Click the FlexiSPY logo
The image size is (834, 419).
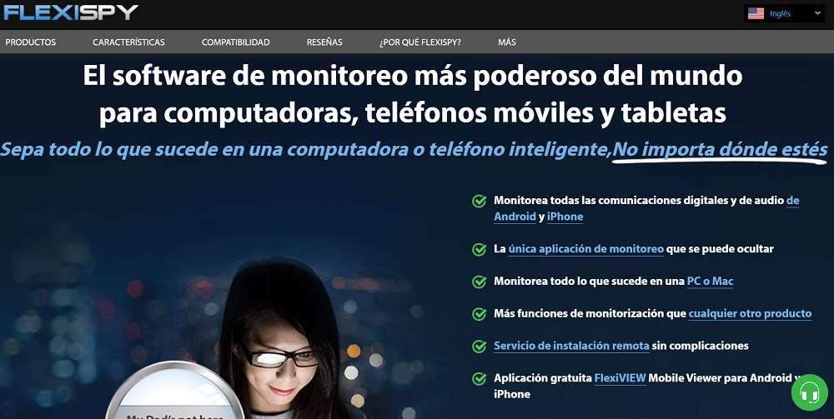pos(71,12)
